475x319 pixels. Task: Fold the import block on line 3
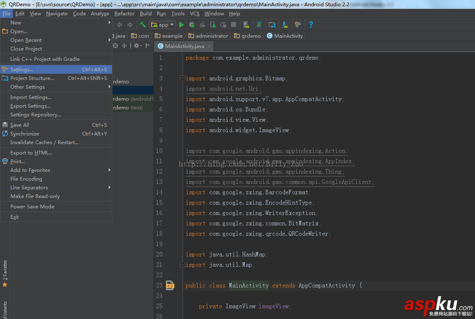point(182,78)
